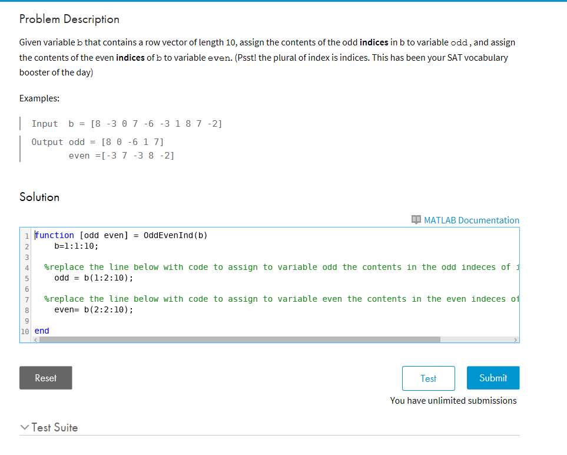Click the empty line 9 in the editor
This screenshot has width=567, height=455.
tap(118, 319)
